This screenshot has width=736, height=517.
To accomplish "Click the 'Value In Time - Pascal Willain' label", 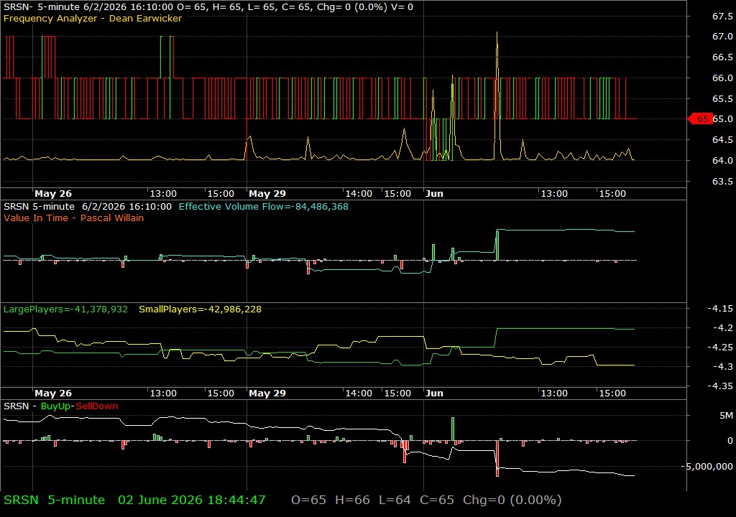I will (74, 218).
